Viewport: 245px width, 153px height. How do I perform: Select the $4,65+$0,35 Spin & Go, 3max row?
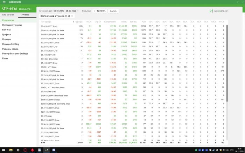pyautogui.click(x=133, y=34)
